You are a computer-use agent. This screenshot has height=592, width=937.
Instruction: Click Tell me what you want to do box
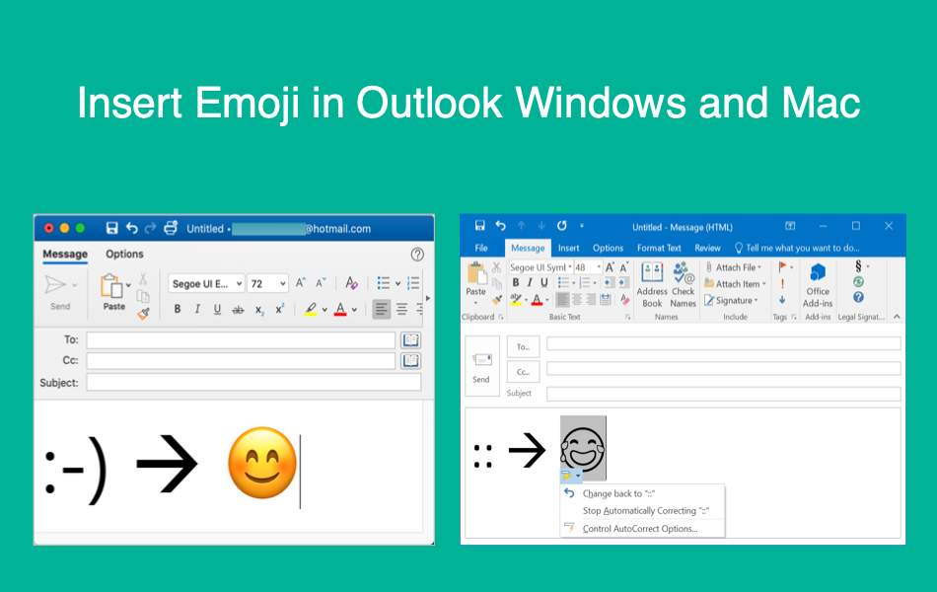797,248
